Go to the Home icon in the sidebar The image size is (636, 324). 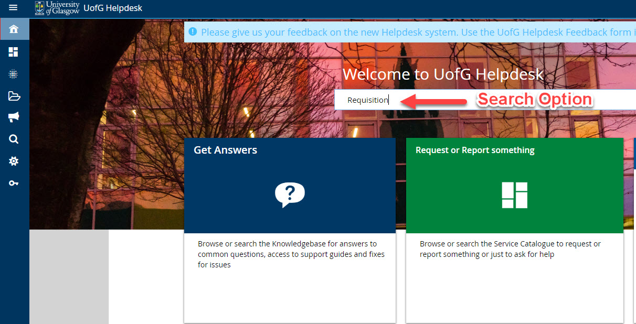tap(14, 29)
